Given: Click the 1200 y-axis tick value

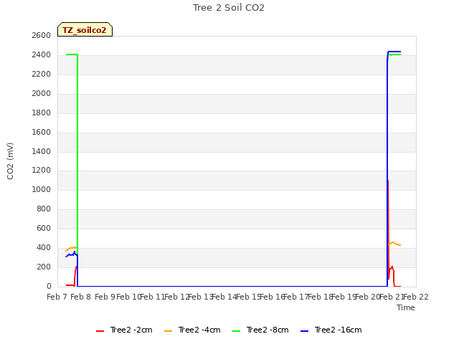Looking at the screenshot, I should tap(42, 171).
